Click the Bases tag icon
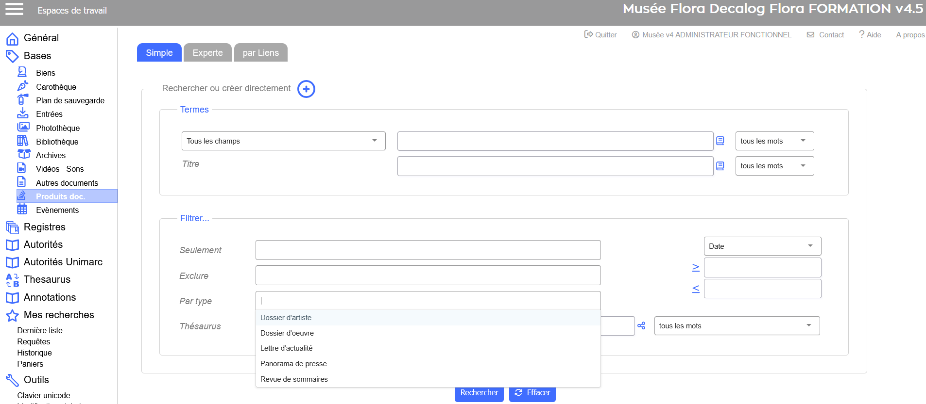The image size is (926, 404). click(12, 56)
